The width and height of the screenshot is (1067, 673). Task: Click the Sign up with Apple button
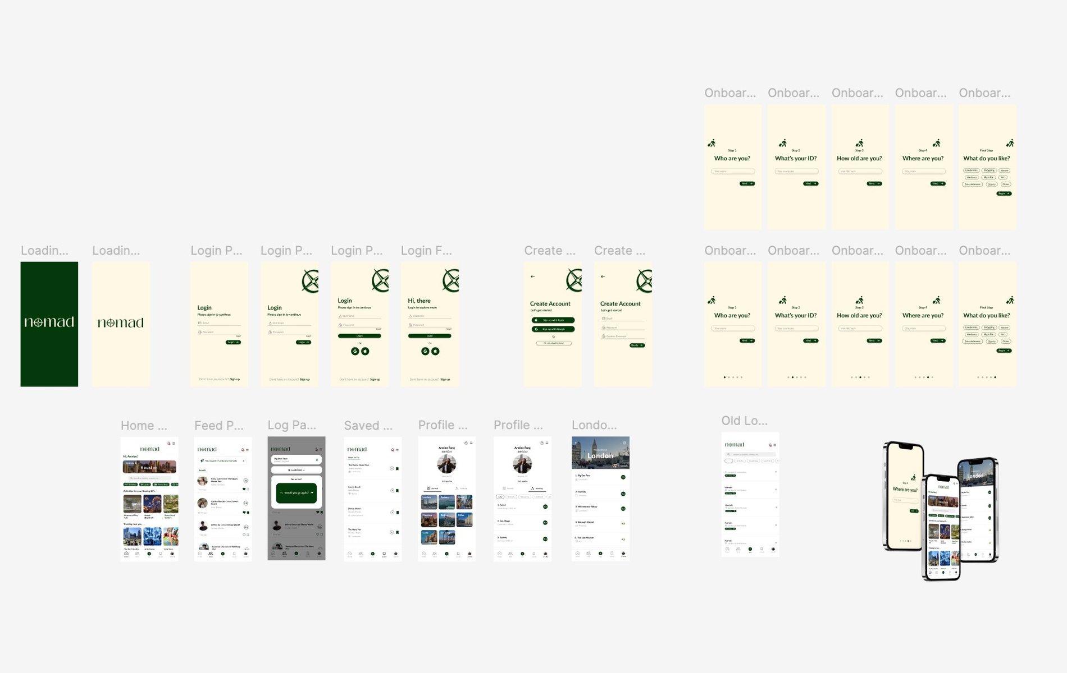tap(553, 320)
